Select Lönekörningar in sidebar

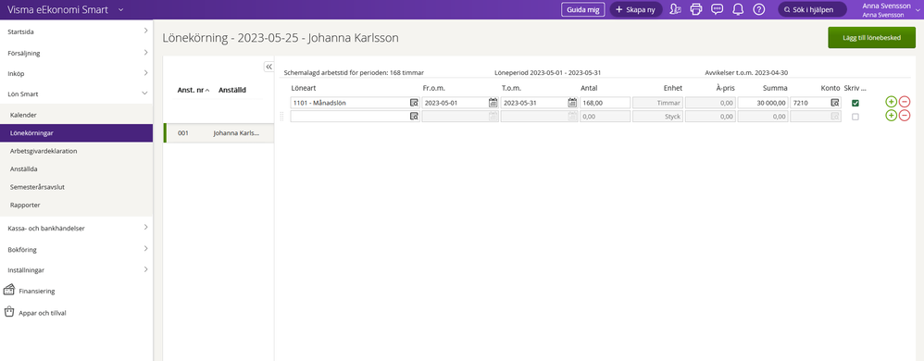(77, 133)
